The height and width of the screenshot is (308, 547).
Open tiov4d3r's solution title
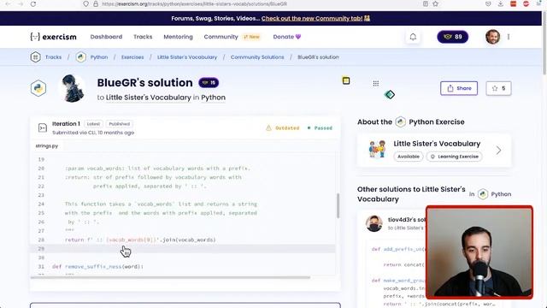tap(407, 220)
